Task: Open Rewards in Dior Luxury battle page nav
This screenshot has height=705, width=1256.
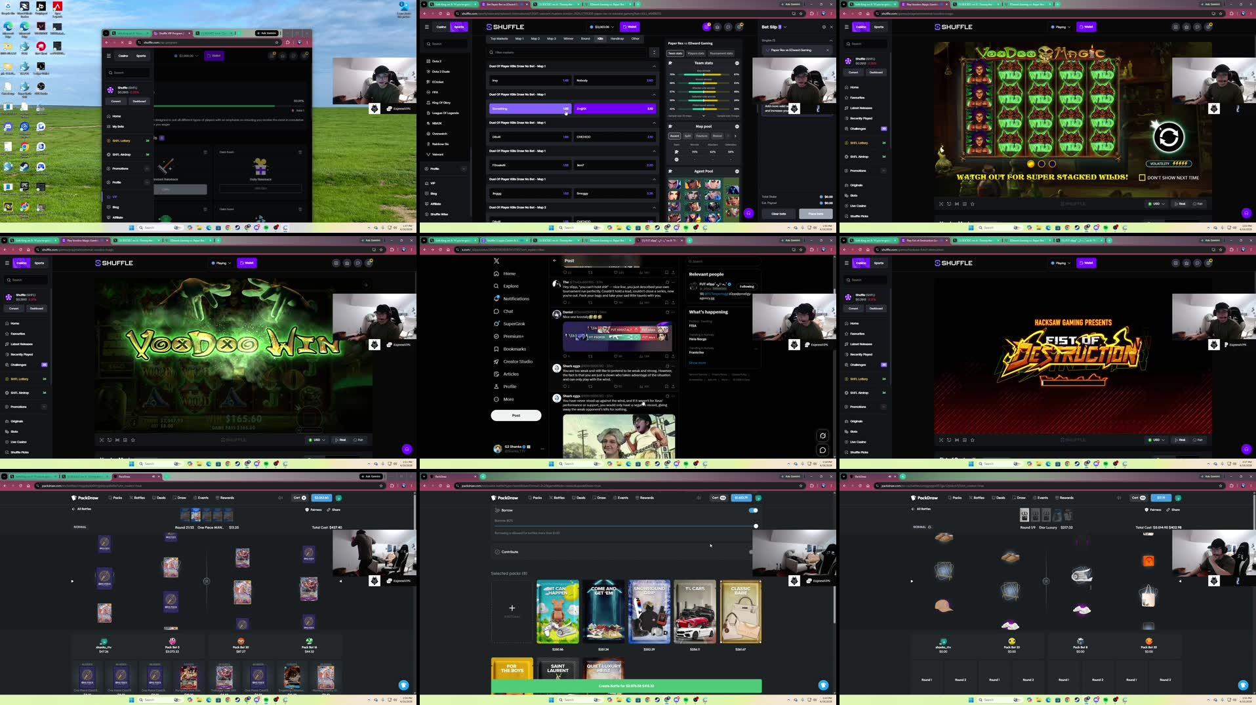Action: 1064,498
